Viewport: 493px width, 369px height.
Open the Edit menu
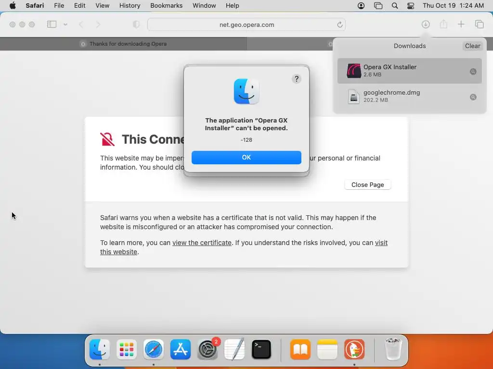click(x=79, y=6)
